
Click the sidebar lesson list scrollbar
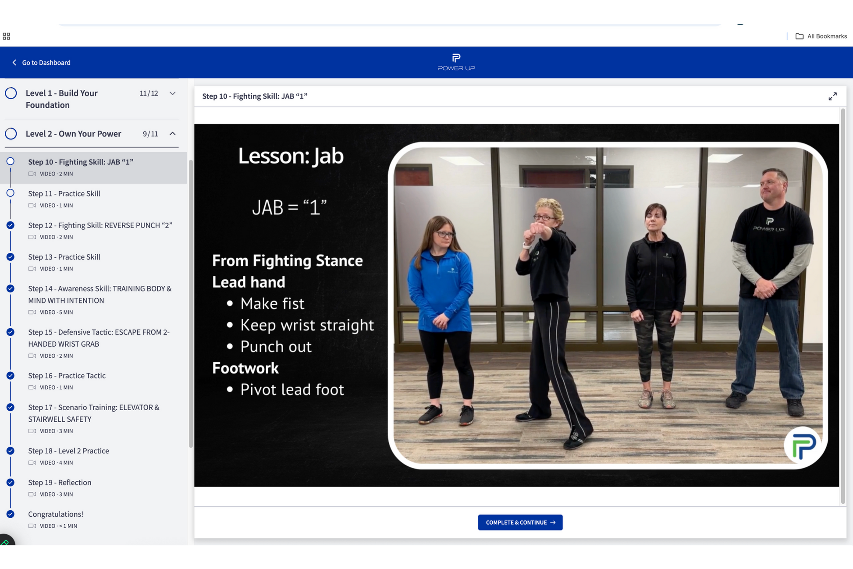pyautogui.click(x=191, y=302)
